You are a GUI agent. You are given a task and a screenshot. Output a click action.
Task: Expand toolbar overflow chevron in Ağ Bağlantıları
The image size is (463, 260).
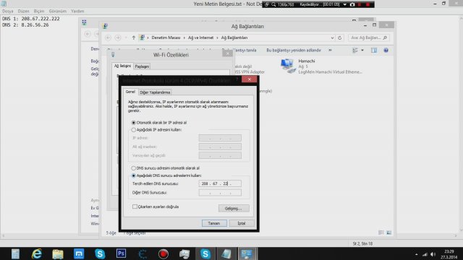(330, 51)
